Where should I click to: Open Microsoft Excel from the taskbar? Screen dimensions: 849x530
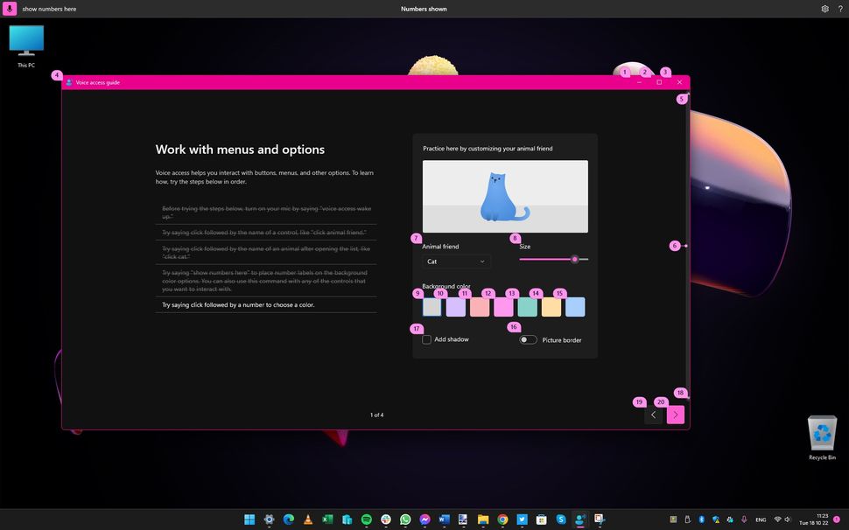click(326, 519)
